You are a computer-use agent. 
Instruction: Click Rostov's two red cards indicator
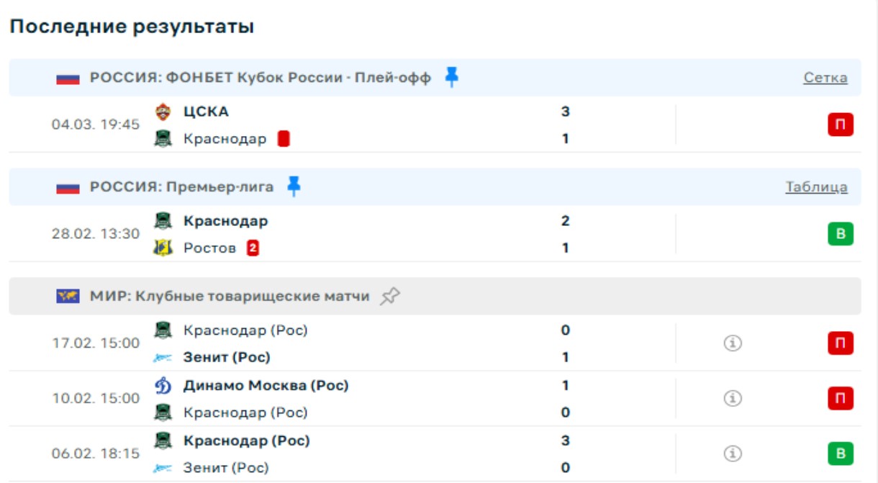253,248
